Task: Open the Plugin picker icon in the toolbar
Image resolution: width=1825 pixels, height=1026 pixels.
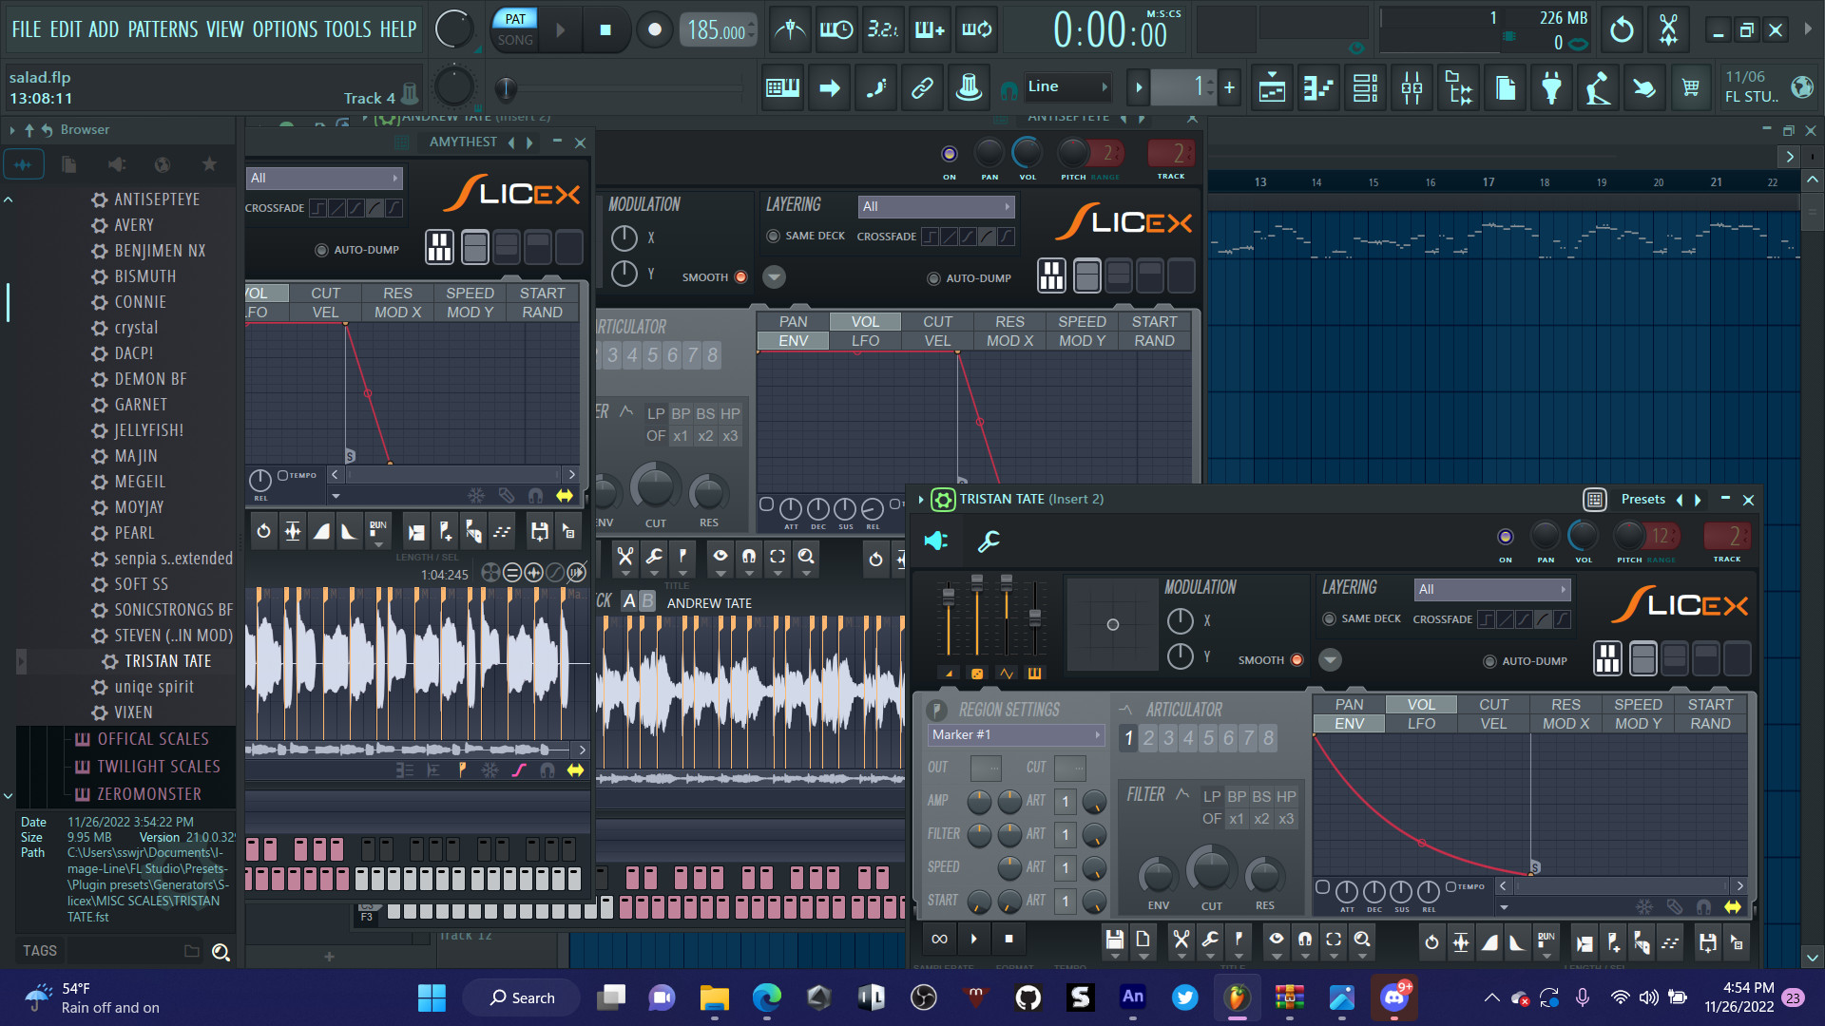Action: [1551, 87]
